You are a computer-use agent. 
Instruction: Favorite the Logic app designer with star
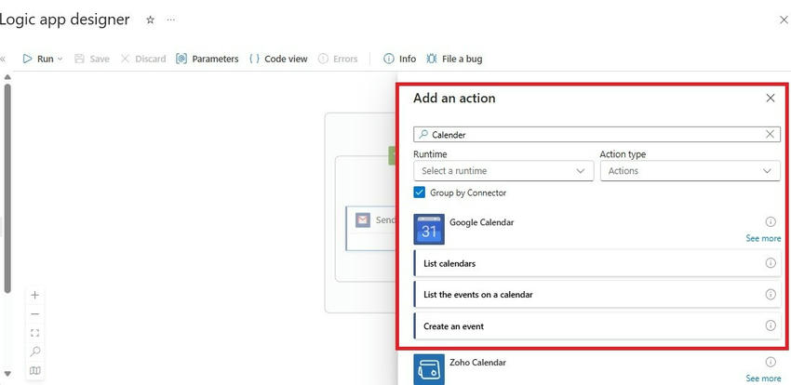pyautogui.click(x=151, y=20)
